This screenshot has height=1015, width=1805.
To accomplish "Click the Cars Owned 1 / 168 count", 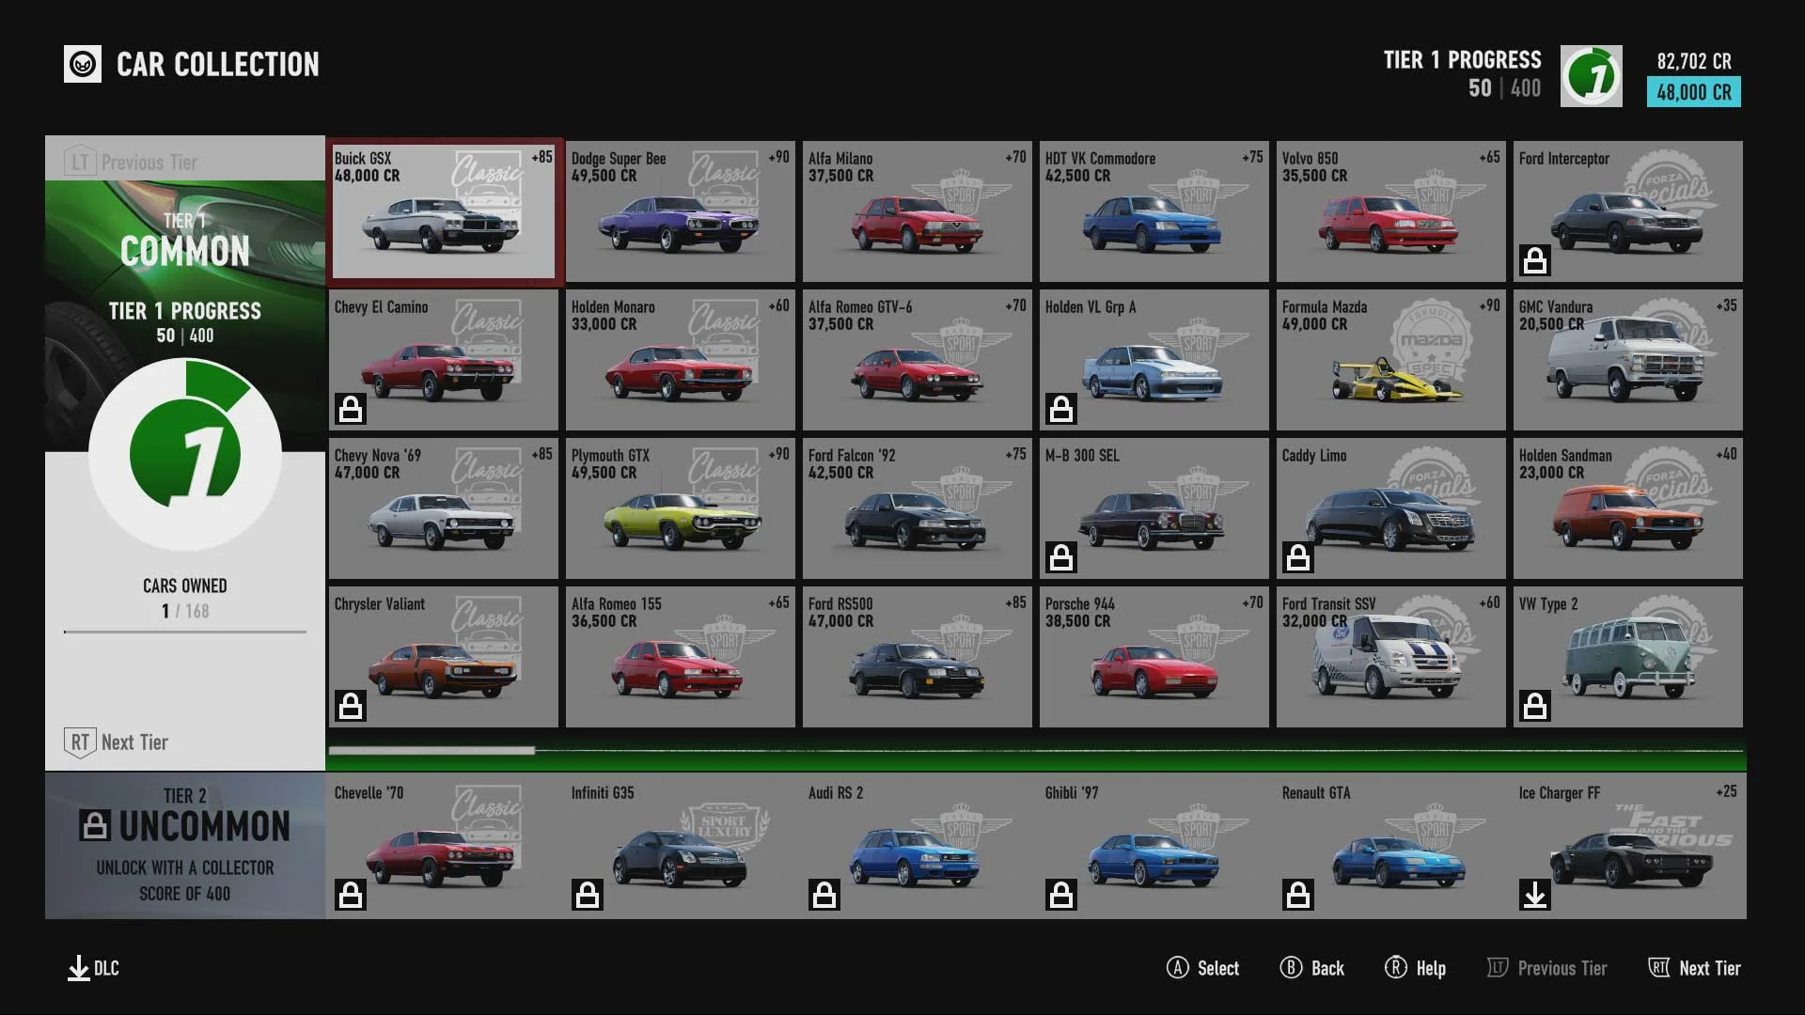I will coord(185,611).
